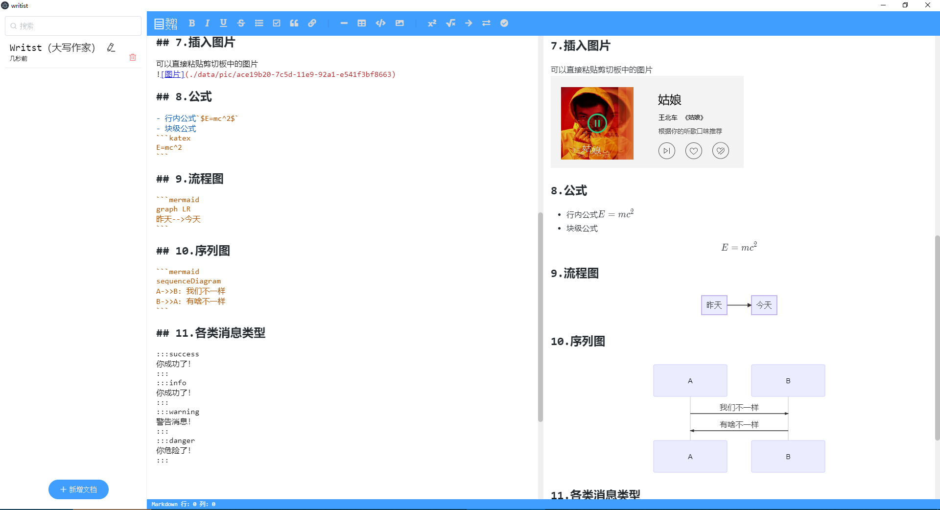Insert an image

click(x=399, y=23)
